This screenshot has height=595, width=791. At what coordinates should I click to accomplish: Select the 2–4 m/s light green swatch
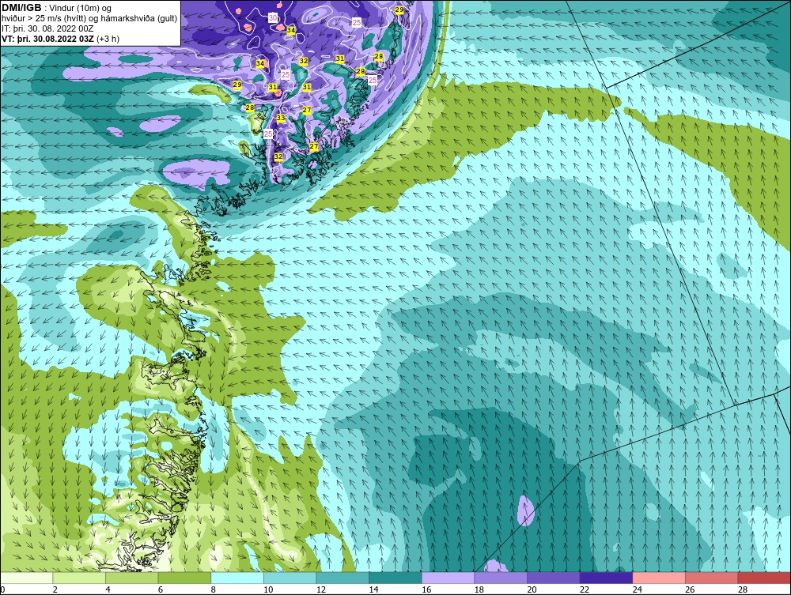79,578
